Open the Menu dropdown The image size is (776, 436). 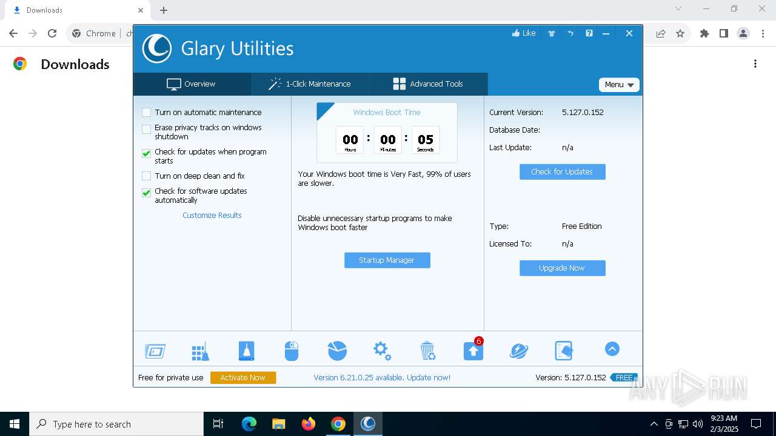(619, 85)
